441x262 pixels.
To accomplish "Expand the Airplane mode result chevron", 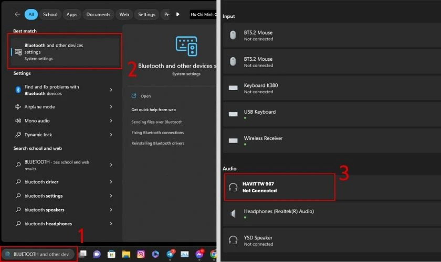I will click(x=111, y=107).
